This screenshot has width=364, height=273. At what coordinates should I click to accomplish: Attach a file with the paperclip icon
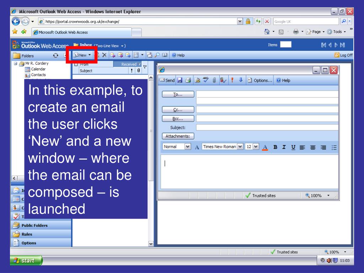pyautogui.click(x=214, y=80)
